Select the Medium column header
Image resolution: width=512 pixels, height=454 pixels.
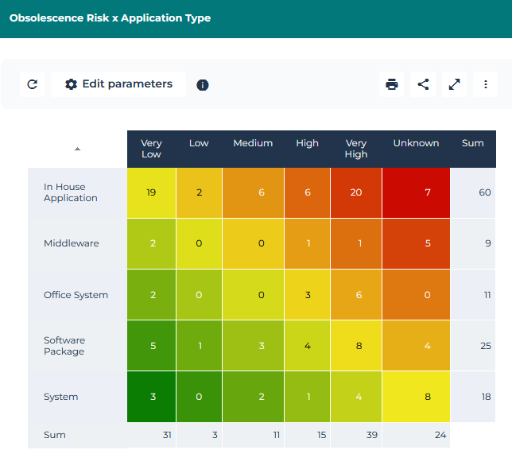pyautogui.click(x=253, y=144)
